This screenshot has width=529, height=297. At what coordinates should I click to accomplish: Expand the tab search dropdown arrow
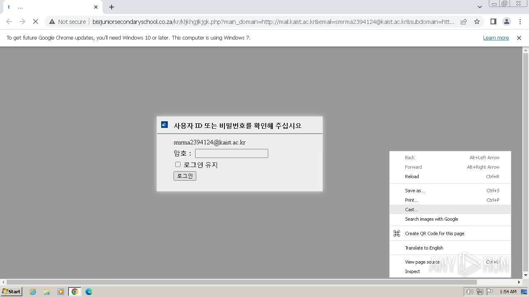[479, 7]
